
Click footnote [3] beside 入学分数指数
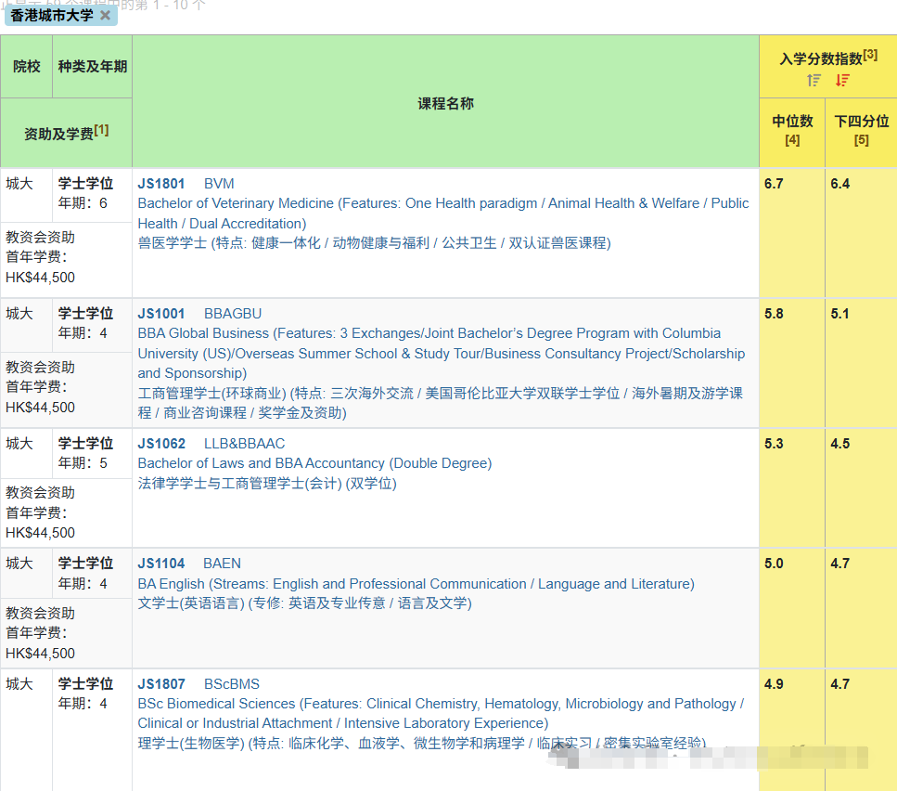tap(870, 55)
